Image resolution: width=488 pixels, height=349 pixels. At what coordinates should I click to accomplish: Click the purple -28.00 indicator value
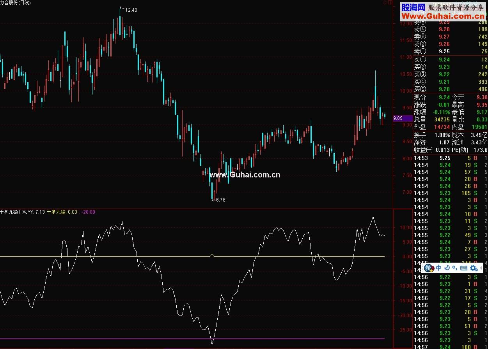tap(89, 212)
